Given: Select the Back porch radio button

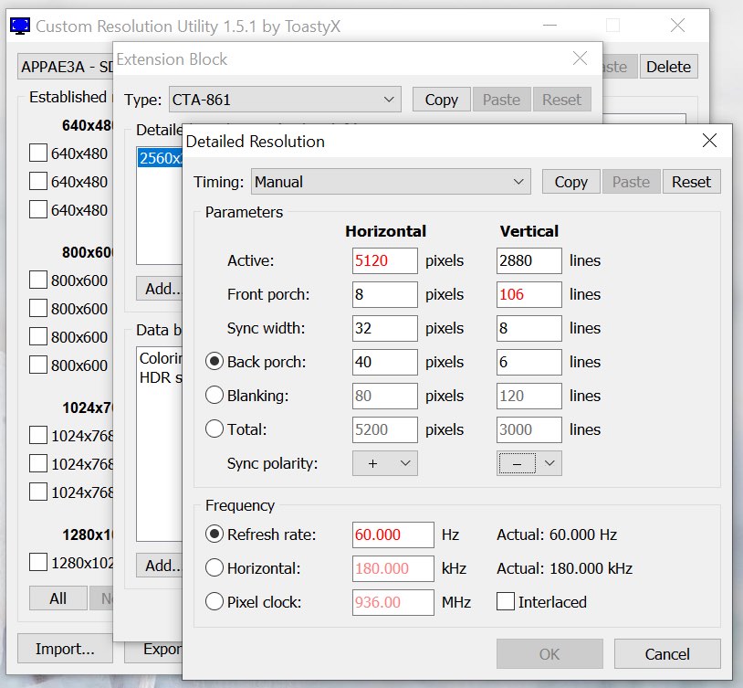Looking at the screenshot, I should tap(215, 362).
